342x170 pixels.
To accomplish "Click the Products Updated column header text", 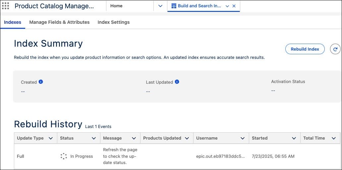I will coord(162,138).
